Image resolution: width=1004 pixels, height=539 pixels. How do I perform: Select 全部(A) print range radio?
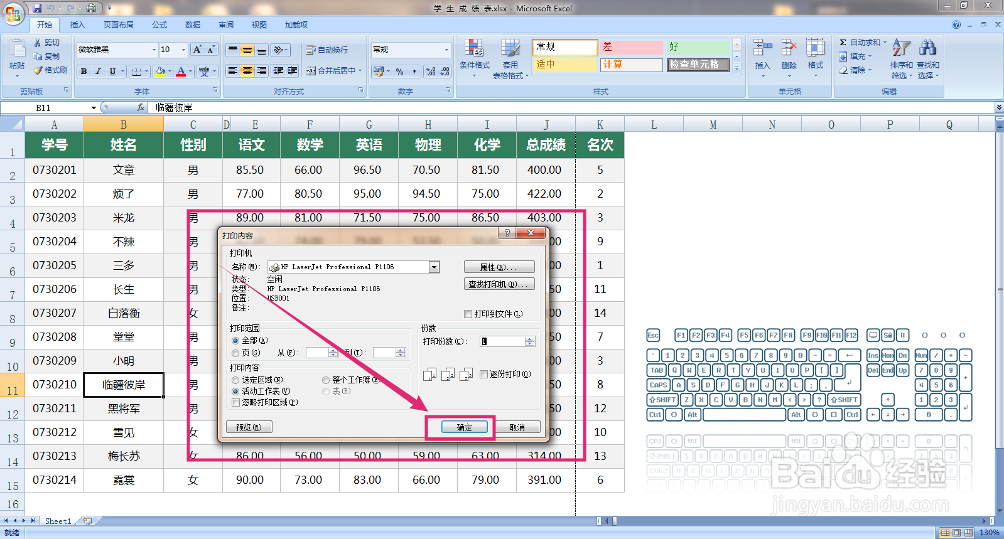pos(236,340)
